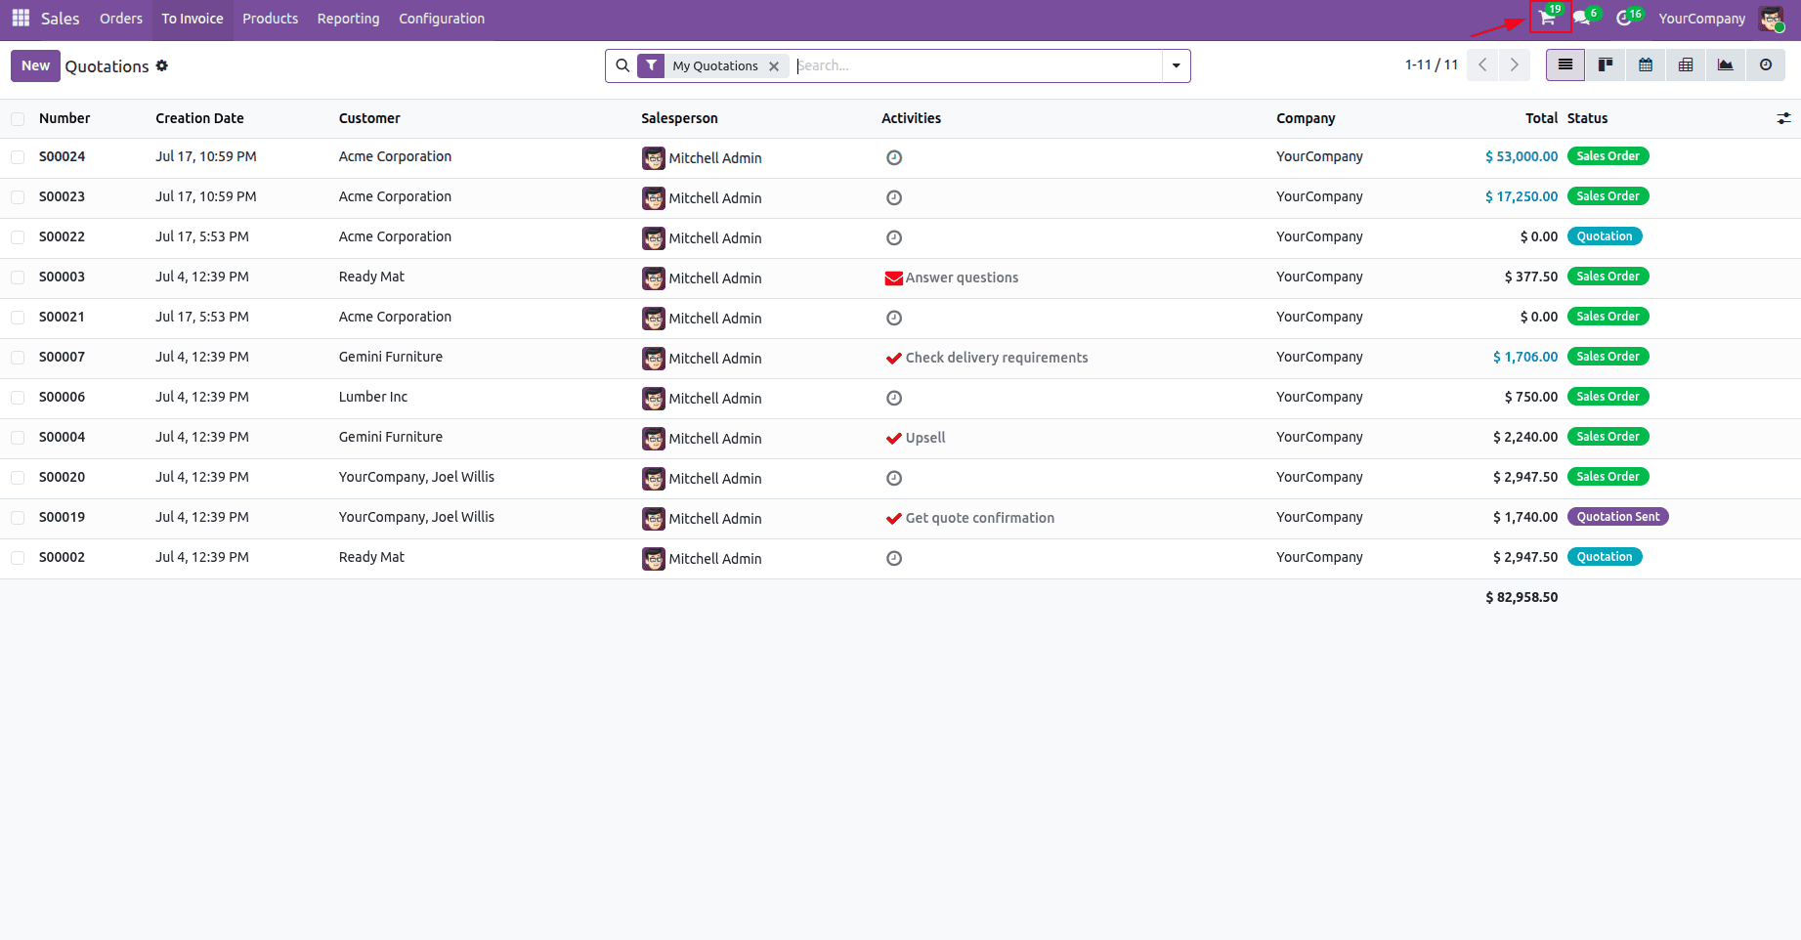This screenshot has width=1801, height=940.
Task: Click the grand total $ 82,958.50
Action: 1522,597
